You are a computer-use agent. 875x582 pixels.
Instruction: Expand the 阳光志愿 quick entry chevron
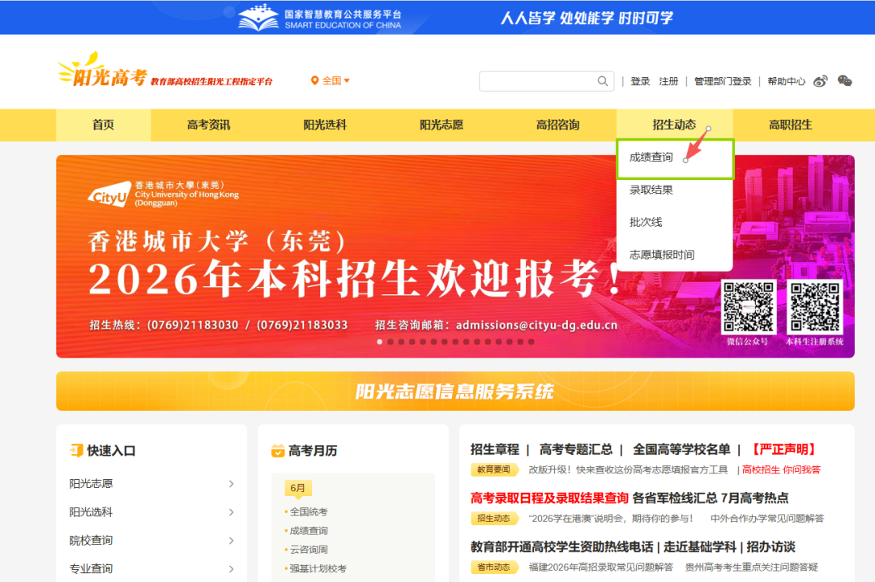point(231,484)
